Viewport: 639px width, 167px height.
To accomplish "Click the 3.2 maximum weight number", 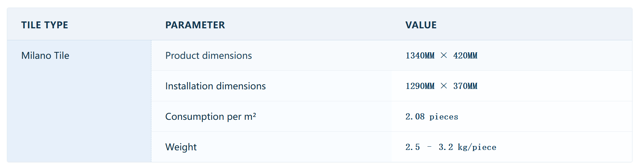I will tap(446, 147).
